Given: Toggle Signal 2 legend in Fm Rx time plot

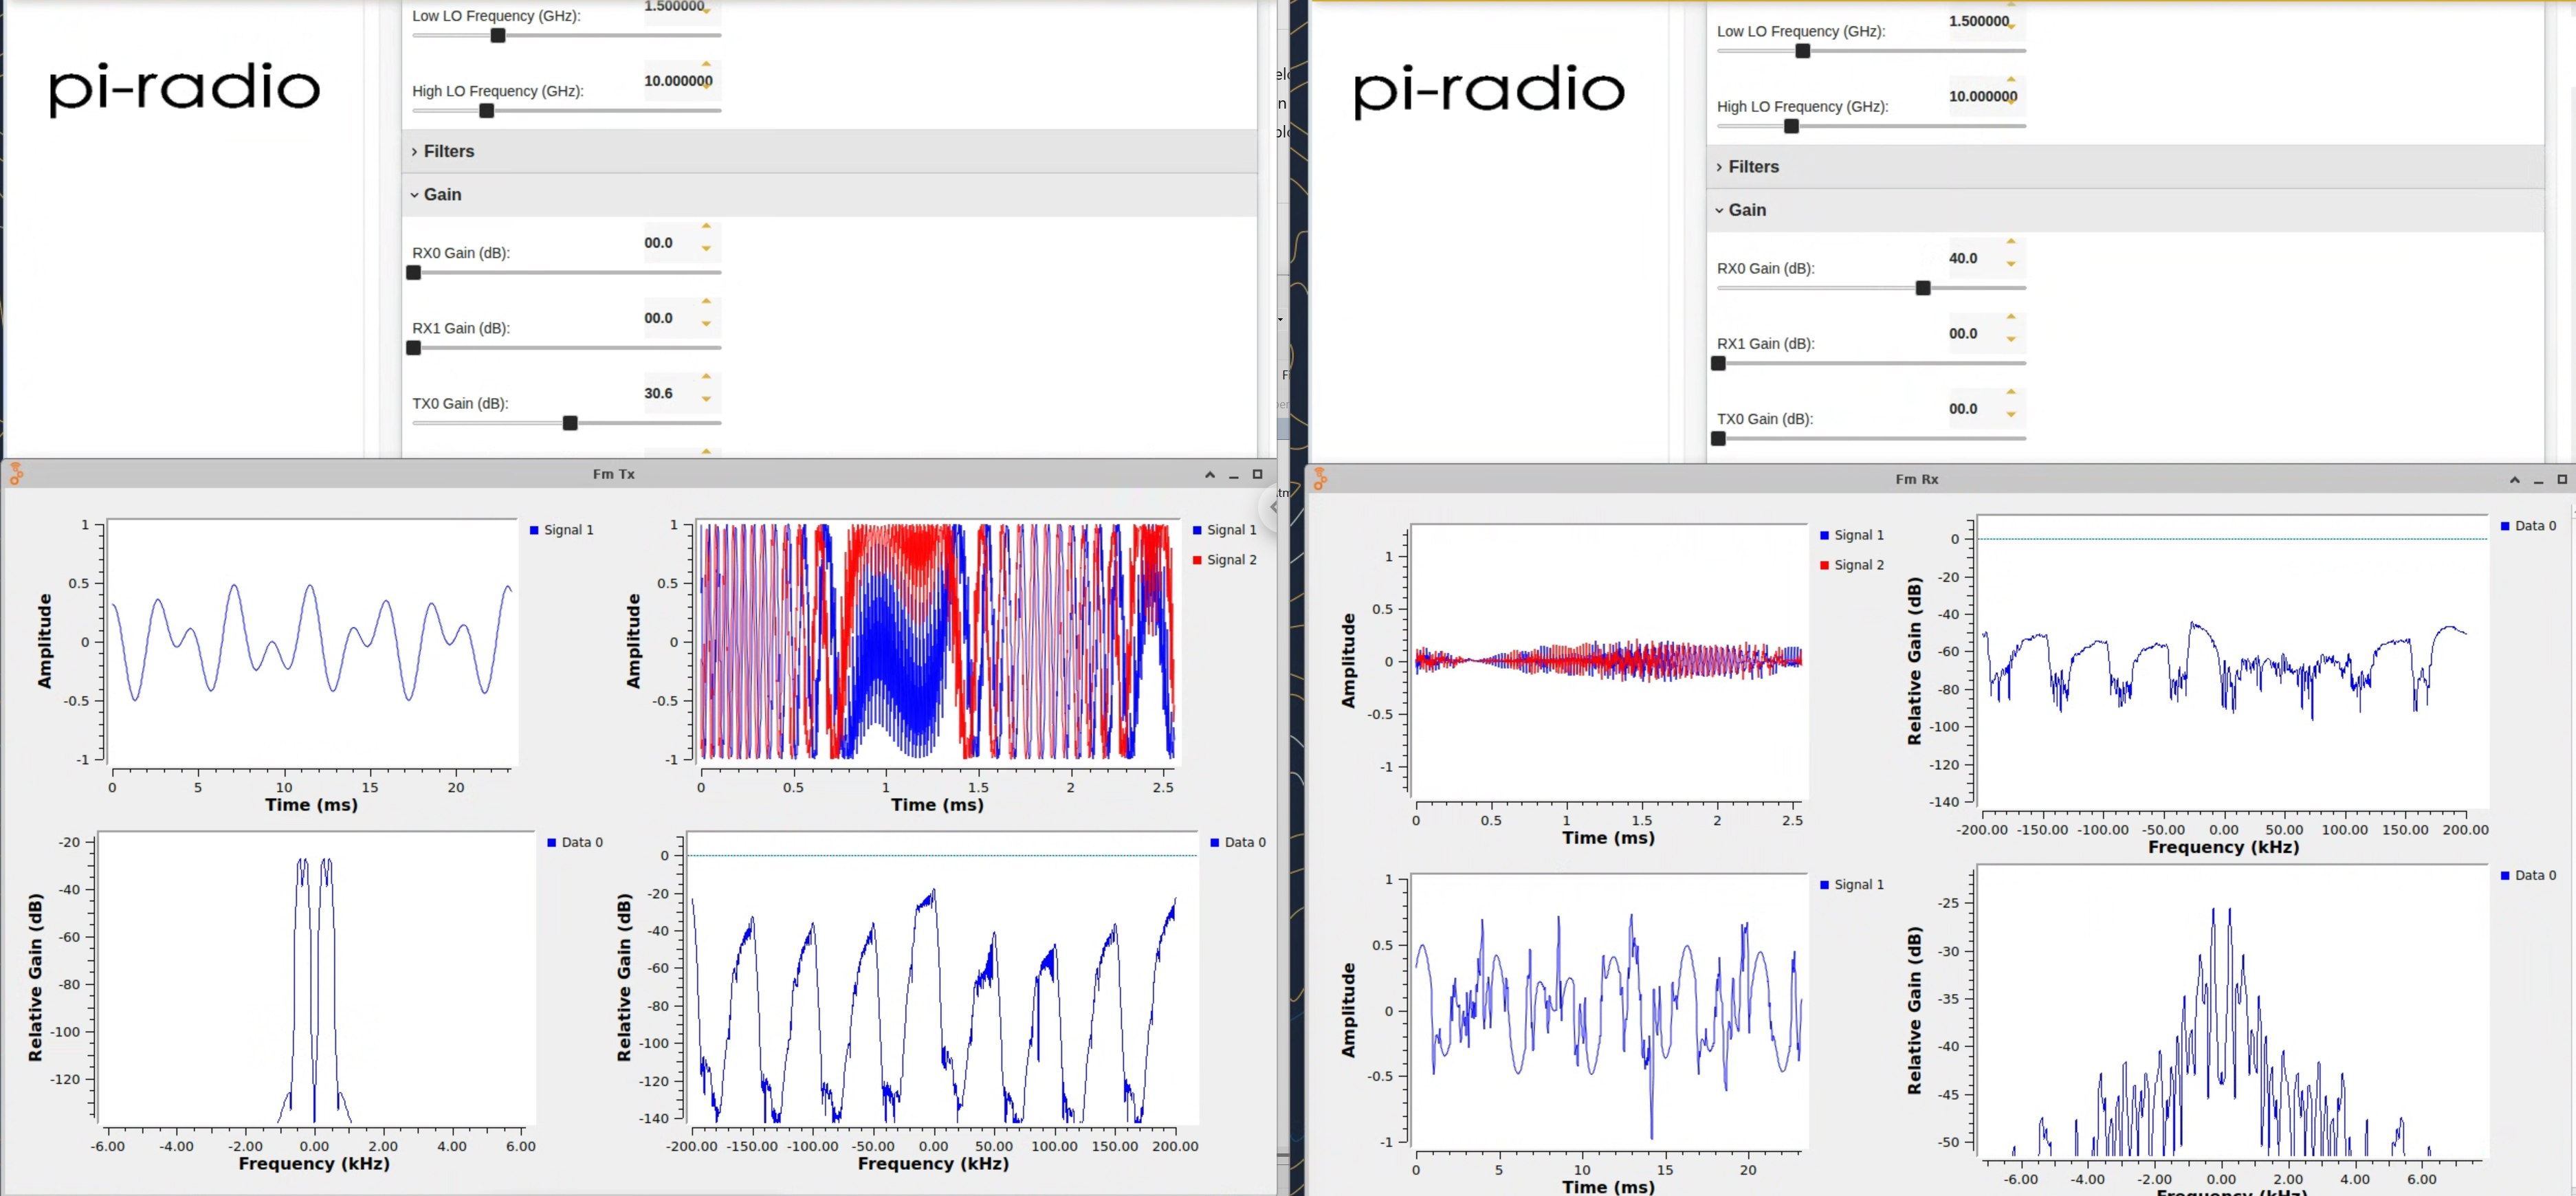Looking at the screenshot, I should 1857,565.
